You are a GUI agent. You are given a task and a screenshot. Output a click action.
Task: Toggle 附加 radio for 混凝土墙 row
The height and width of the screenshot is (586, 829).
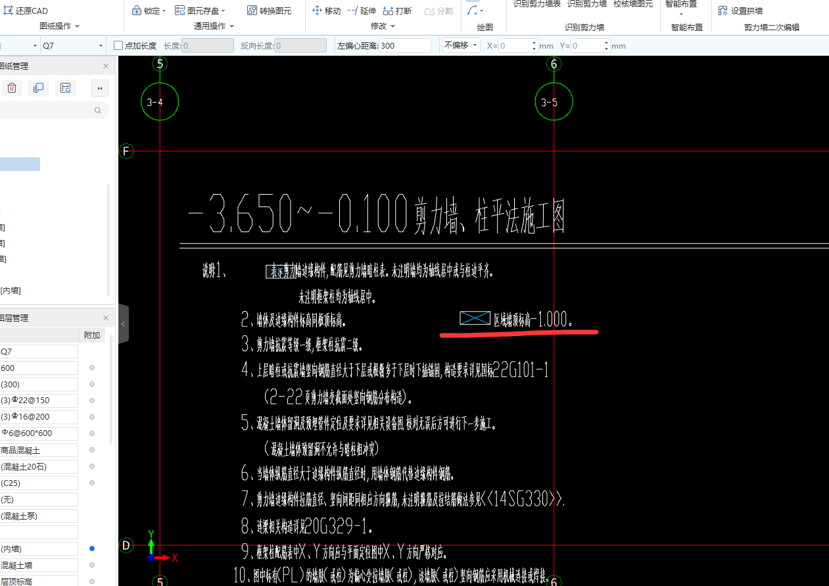(x=92, y=565)
